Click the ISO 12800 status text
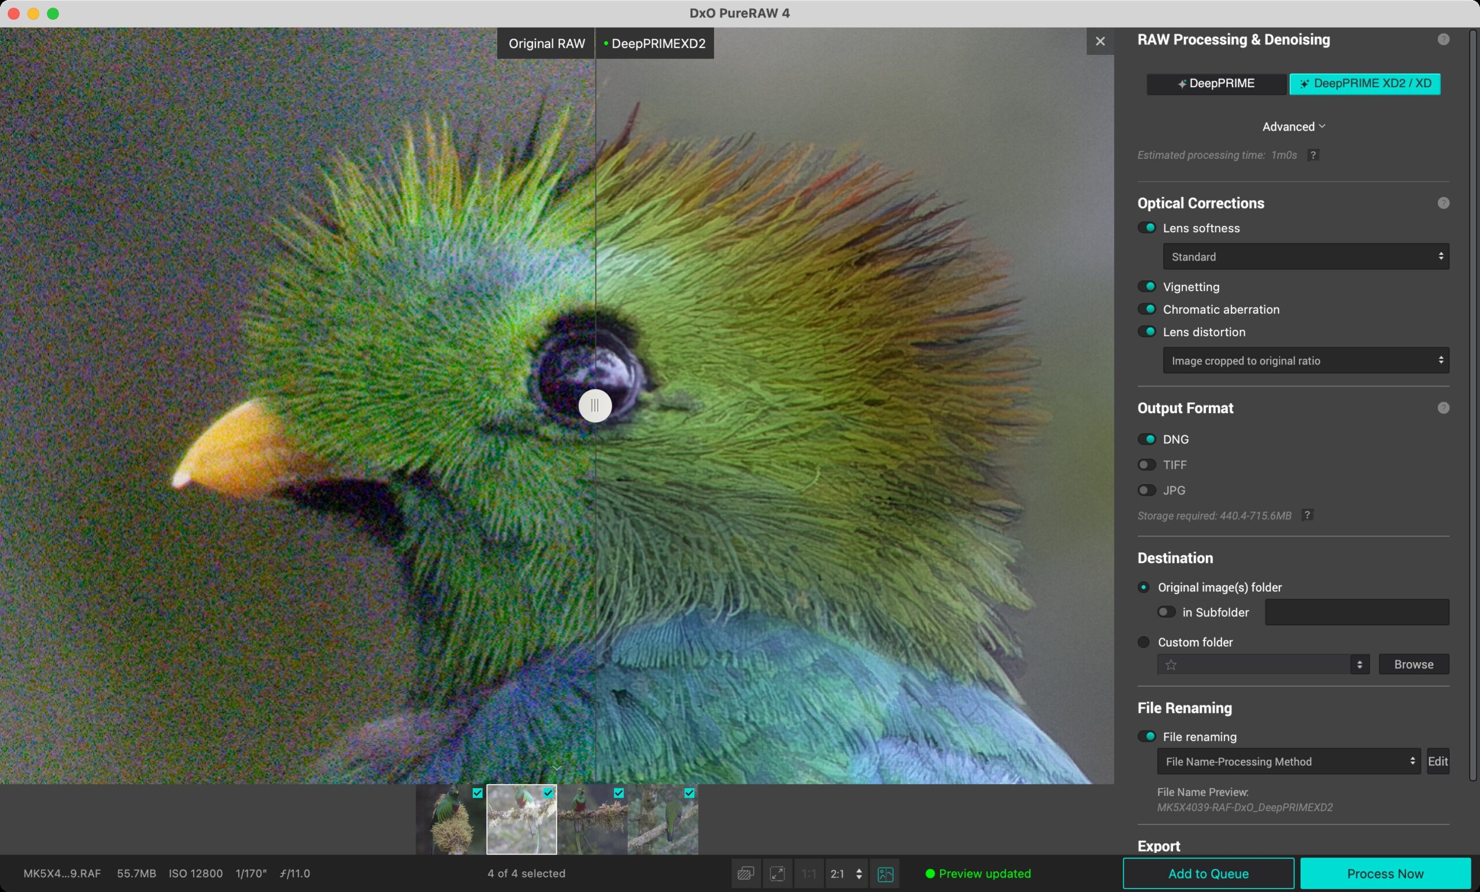The image size is (1480, 892). coord(195,874)
